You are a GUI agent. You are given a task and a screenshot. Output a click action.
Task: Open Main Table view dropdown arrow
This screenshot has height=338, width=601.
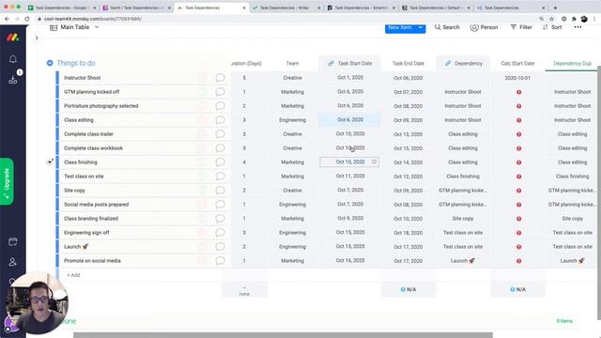(x=97, y=27)
